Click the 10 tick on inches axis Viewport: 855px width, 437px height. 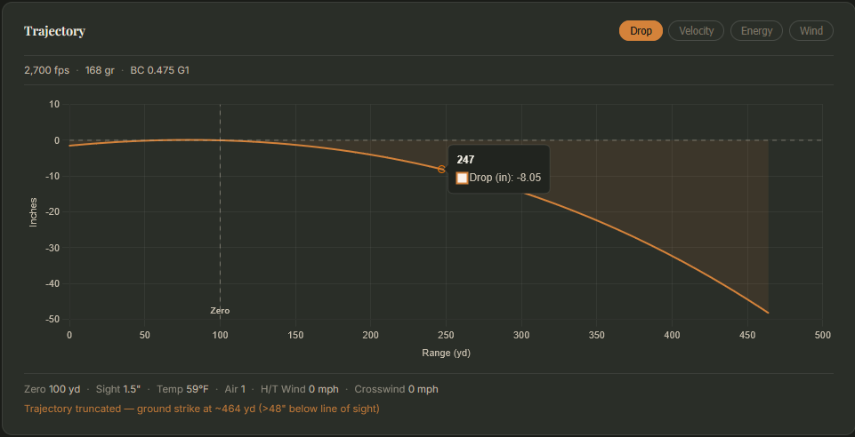(56, 105)
